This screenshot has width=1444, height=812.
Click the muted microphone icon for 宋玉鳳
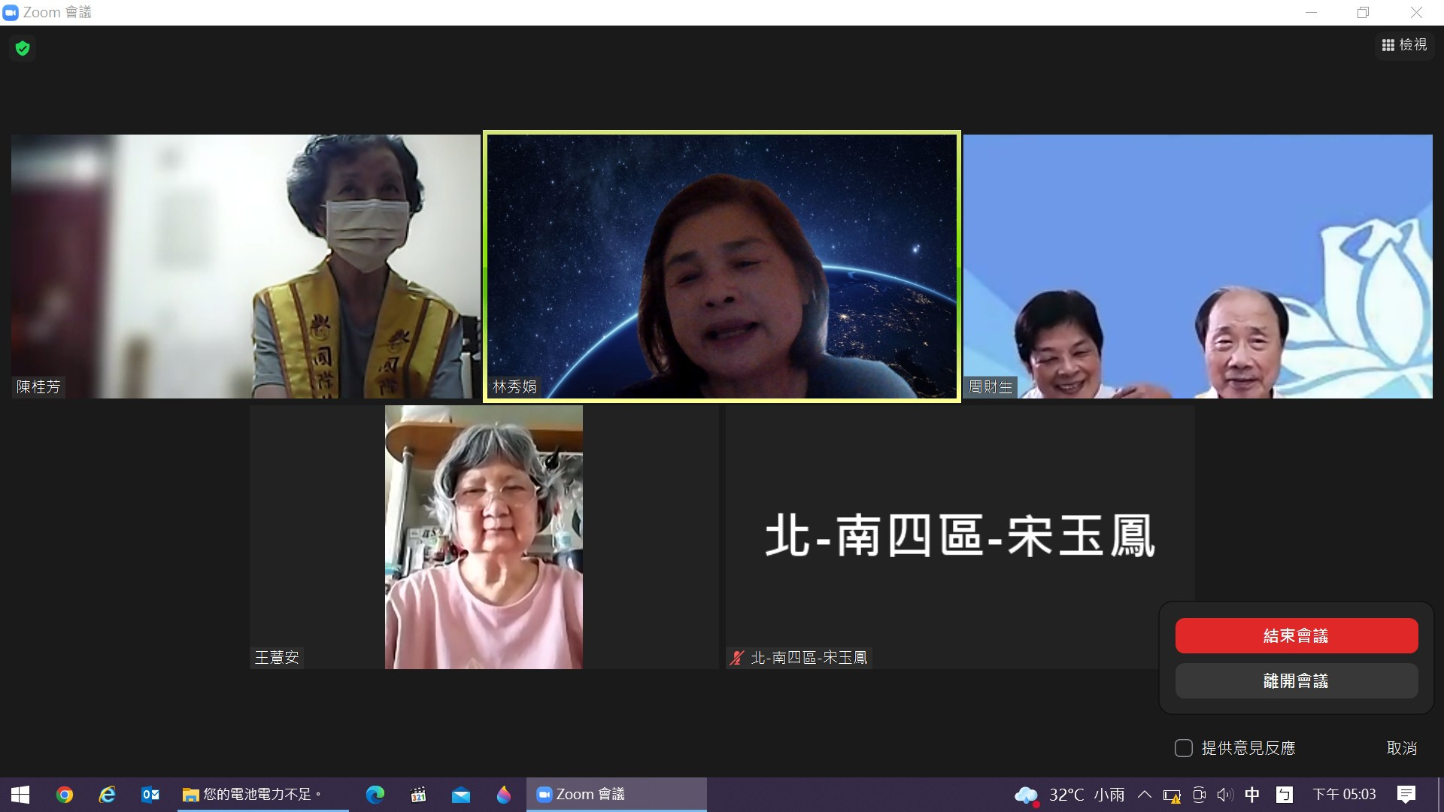coord(737,658)
